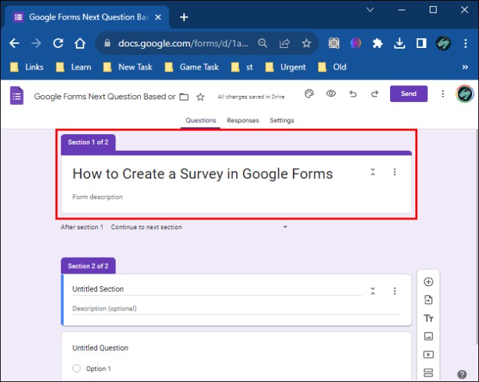
Task: Click the Description (optional) field
Action: coord(236,308)
